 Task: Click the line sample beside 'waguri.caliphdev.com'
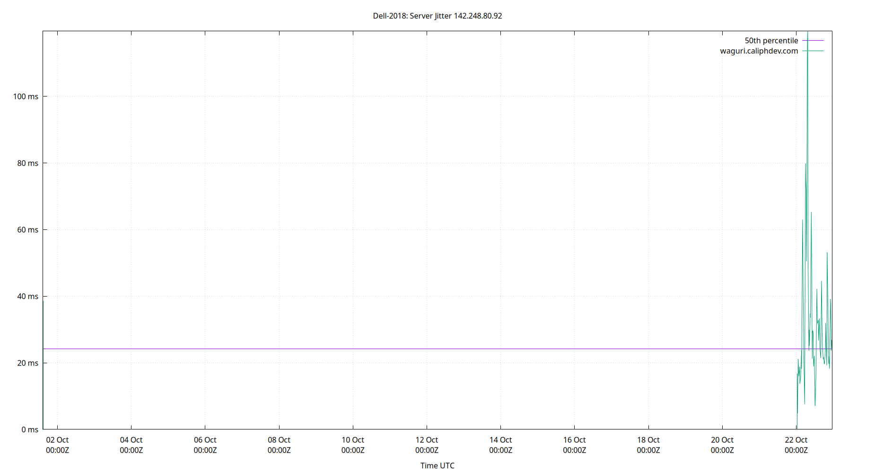813,51
